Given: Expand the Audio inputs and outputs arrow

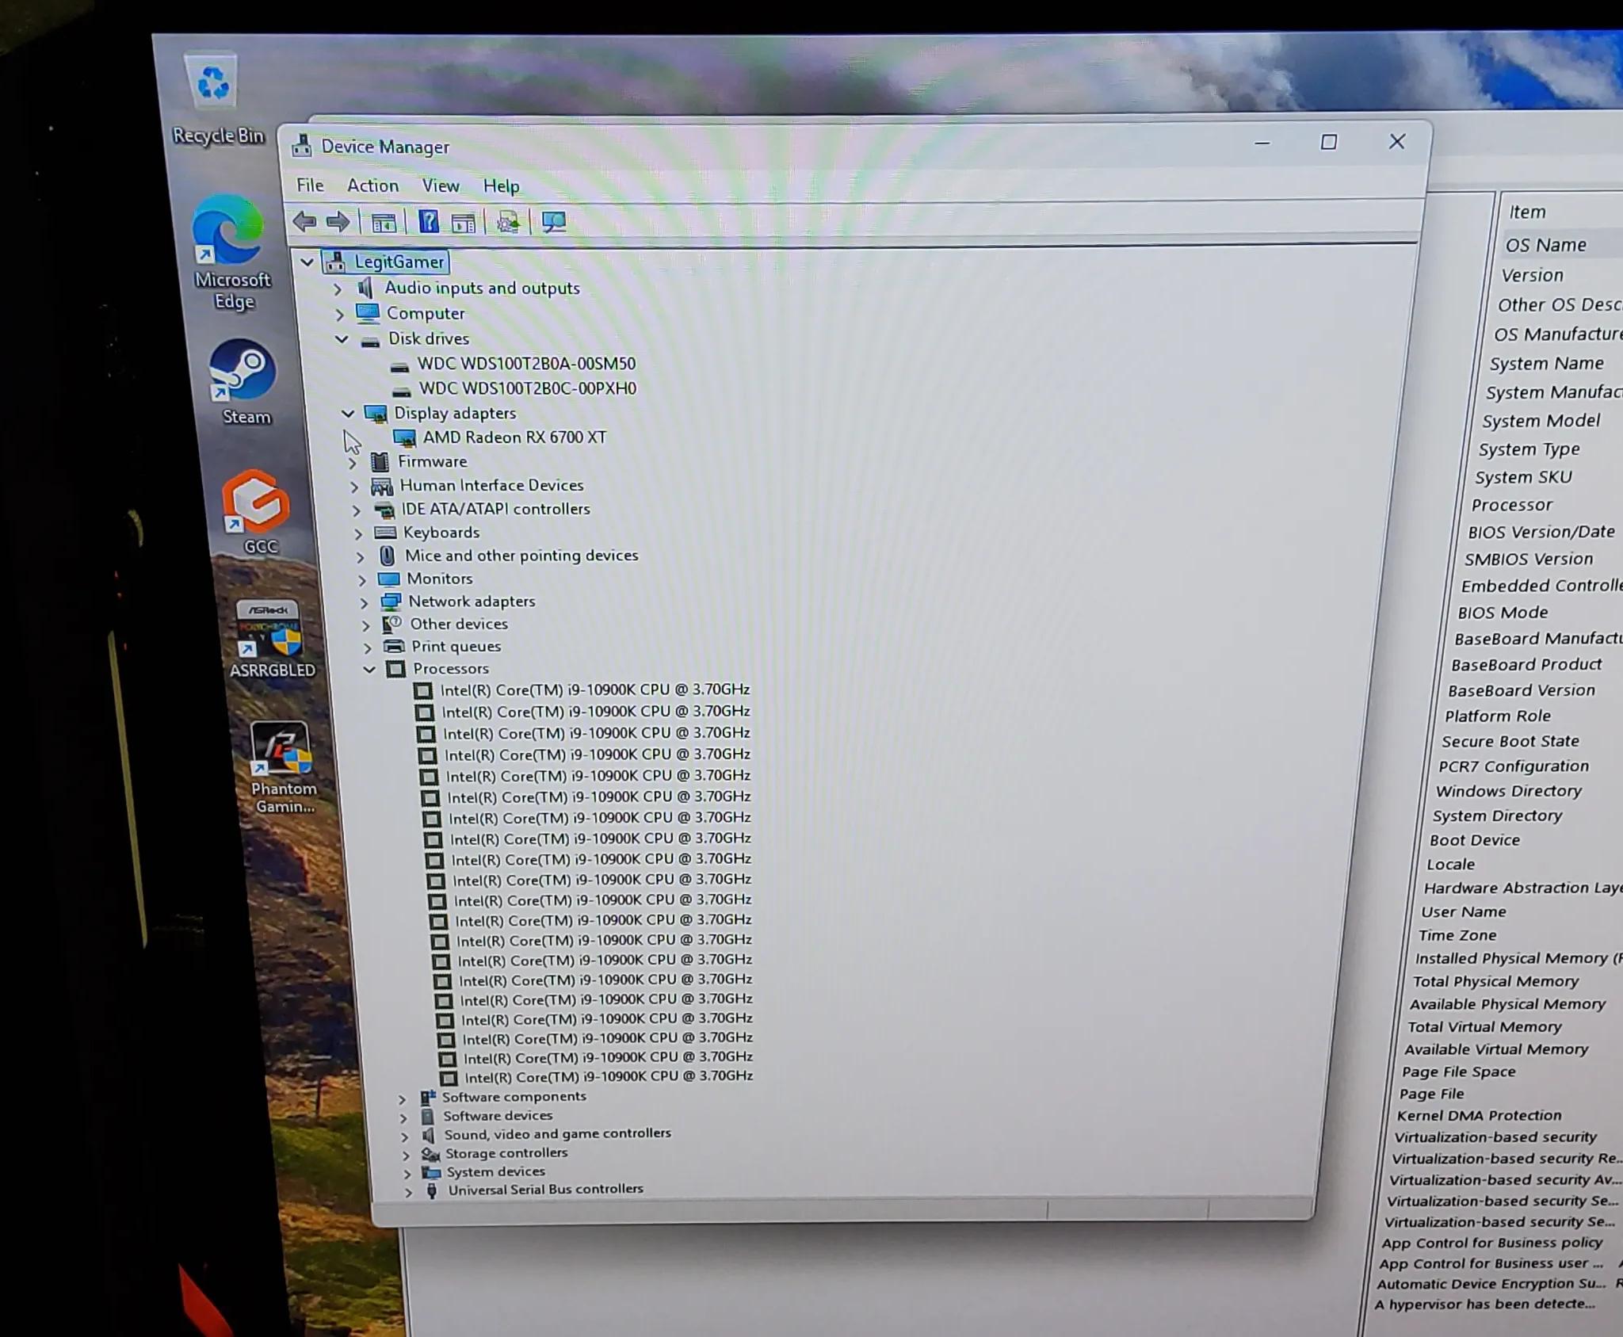Looking at the screenshot, I should click(x=338, y=288).
